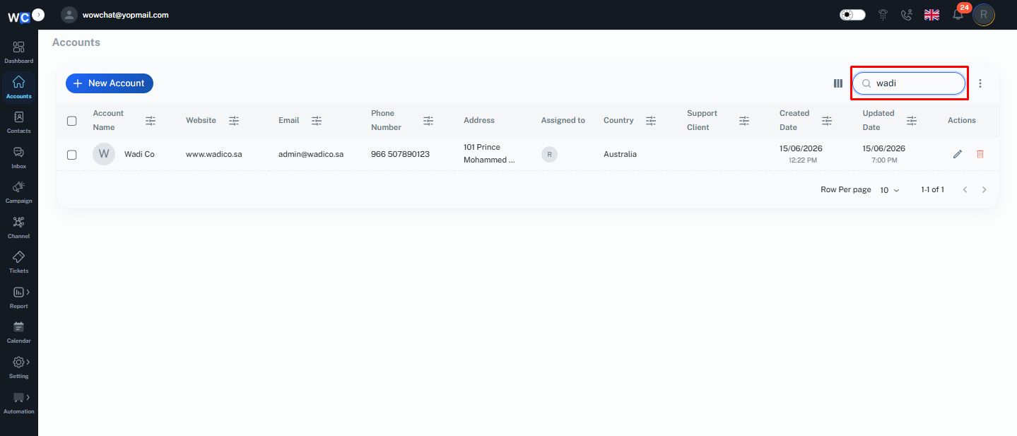1017x436 pixels.
Task: Click country cell Australia
Action: coord(620,154)
